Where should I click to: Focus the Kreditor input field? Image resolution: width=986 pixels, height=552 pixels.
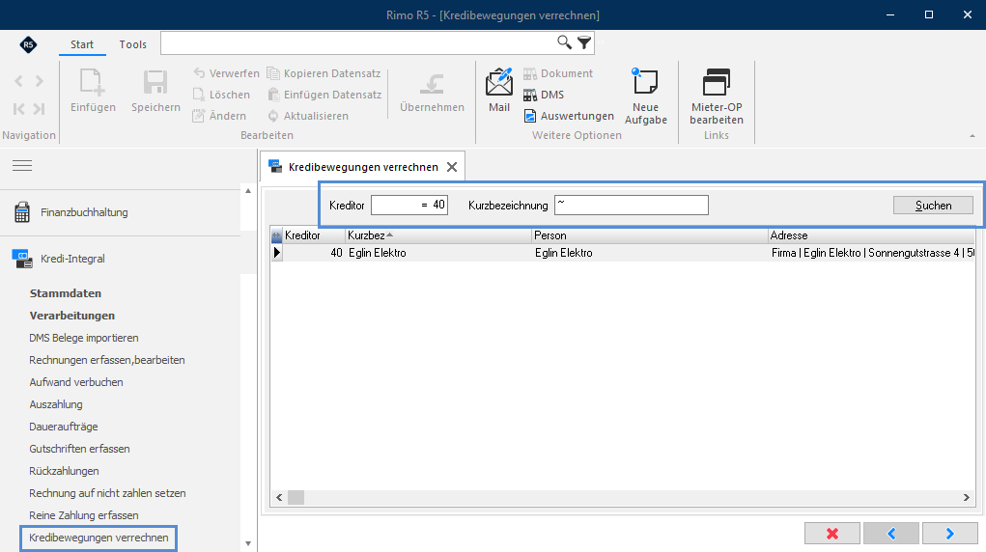[x=409, y=205]
